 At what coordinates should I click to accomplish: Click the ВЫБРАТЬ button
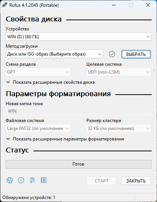136,54
